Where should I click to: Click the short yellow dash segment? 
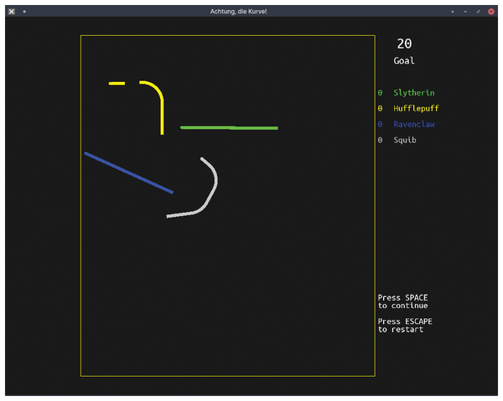[117, 84]
